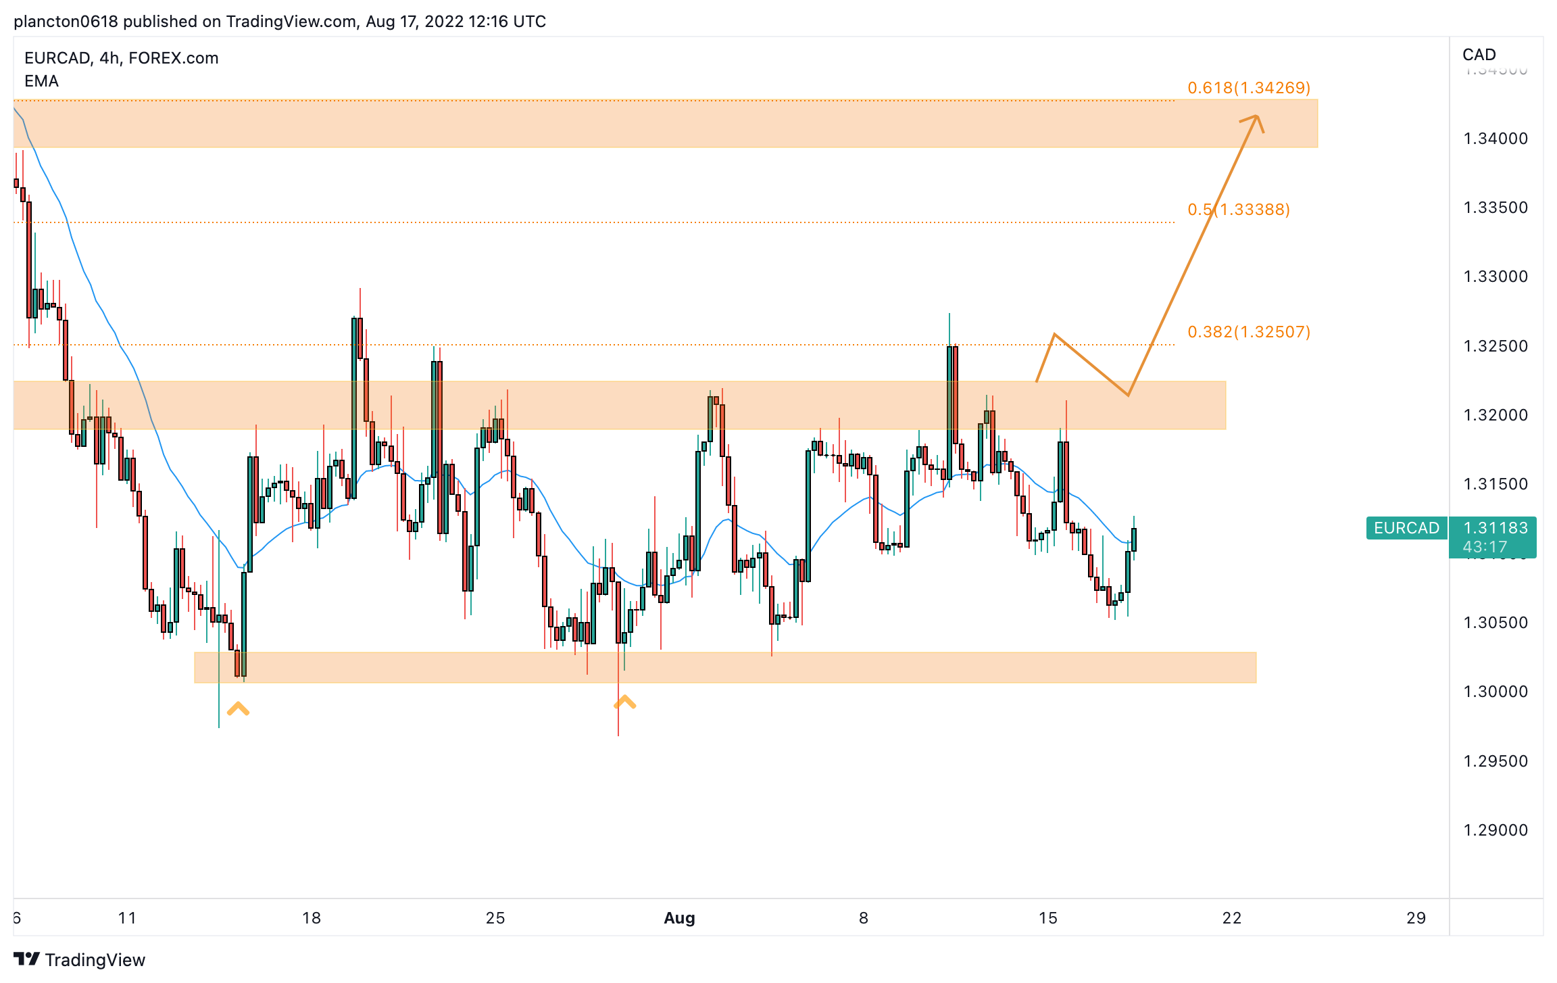Click date 15 on the time axis
1557x983 pixels.
click(1048, 918)
